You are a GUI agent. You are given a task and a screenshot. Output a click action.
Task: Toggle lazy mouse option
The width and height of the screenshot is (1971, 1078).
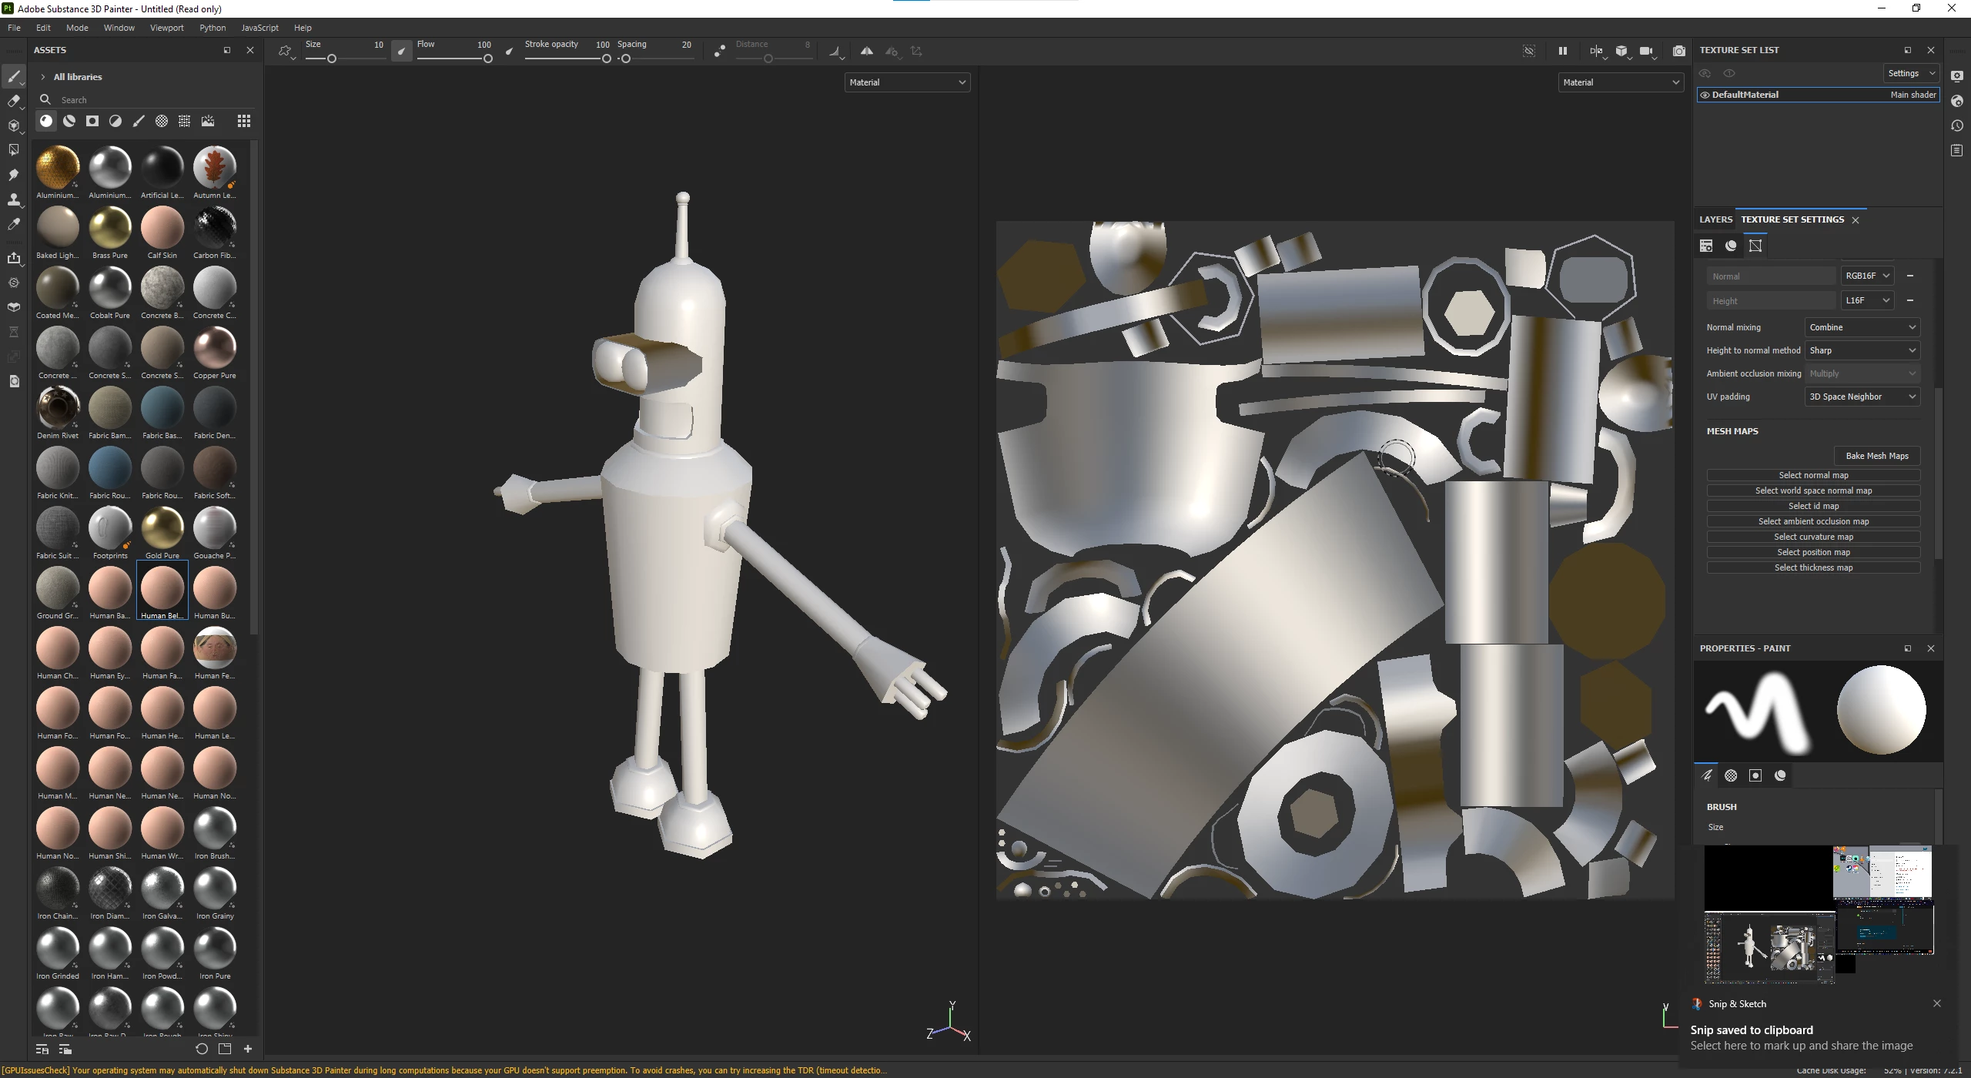point(719,51)
